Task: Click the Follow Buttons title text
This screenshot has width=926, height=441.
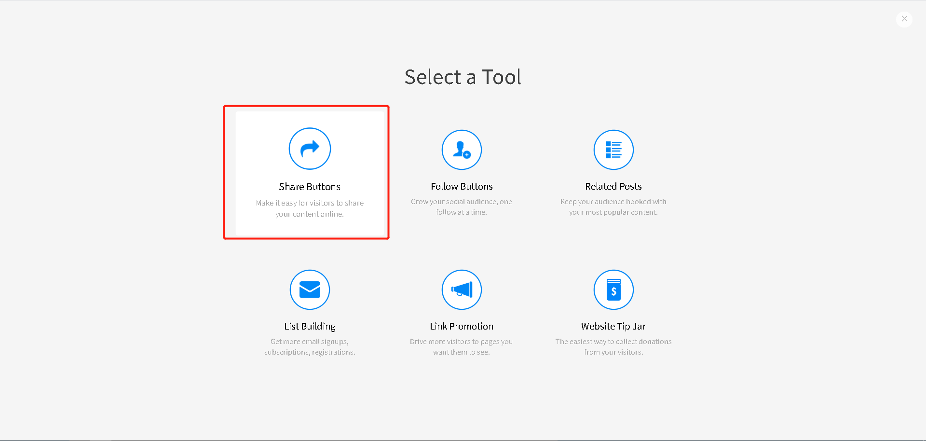Action: (462, 186)
